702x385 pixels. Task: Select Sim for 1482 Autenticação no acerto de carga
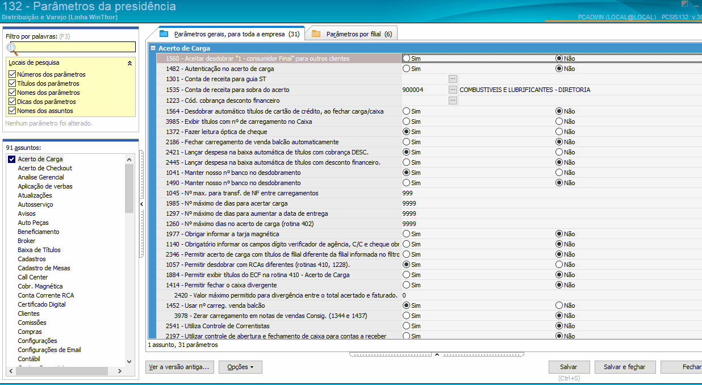coord(406,69)
